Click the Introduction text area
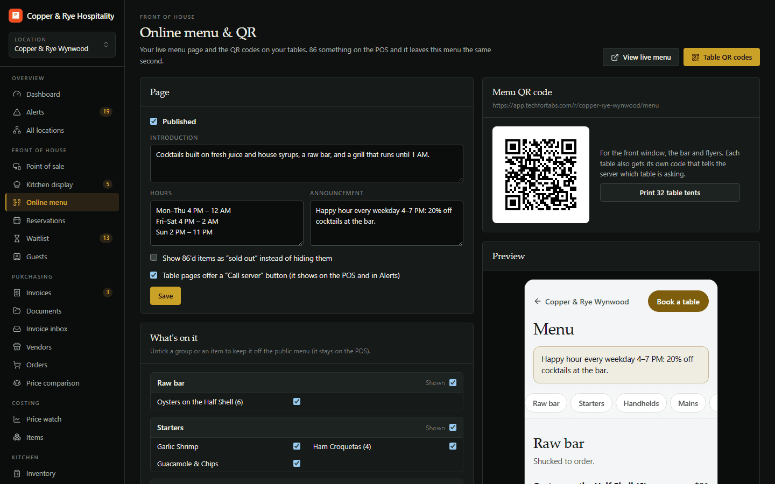 [307, 163]
